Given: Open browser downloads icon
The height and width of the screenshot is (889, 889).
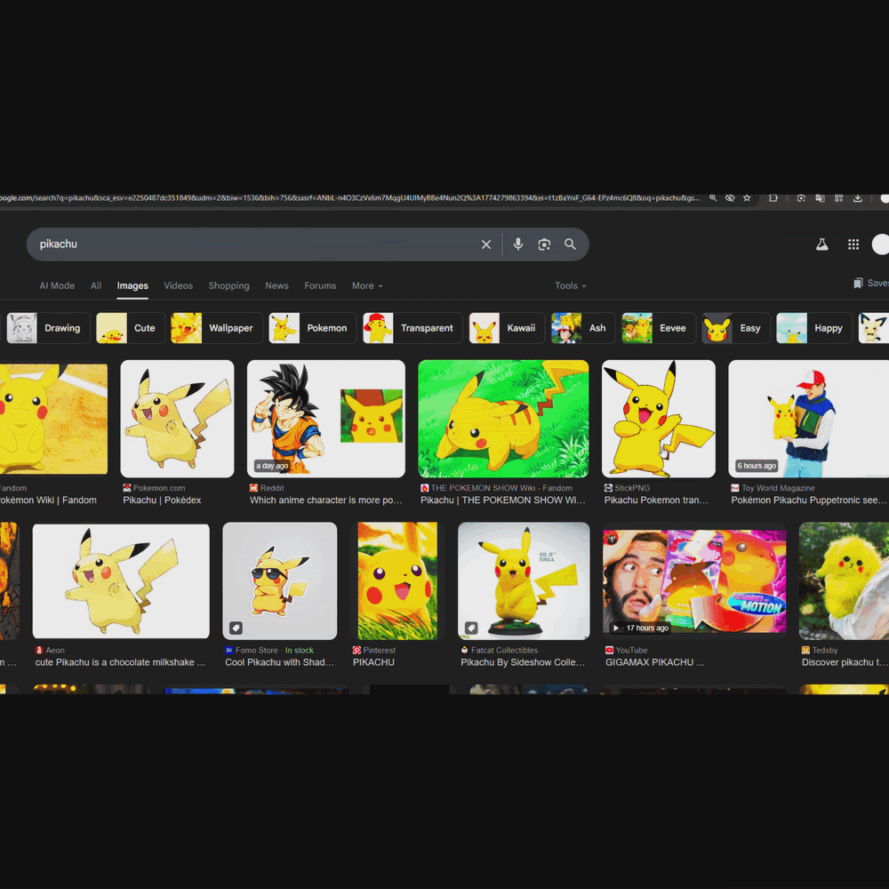Looking at the screenshot, I should pos(858,198).
